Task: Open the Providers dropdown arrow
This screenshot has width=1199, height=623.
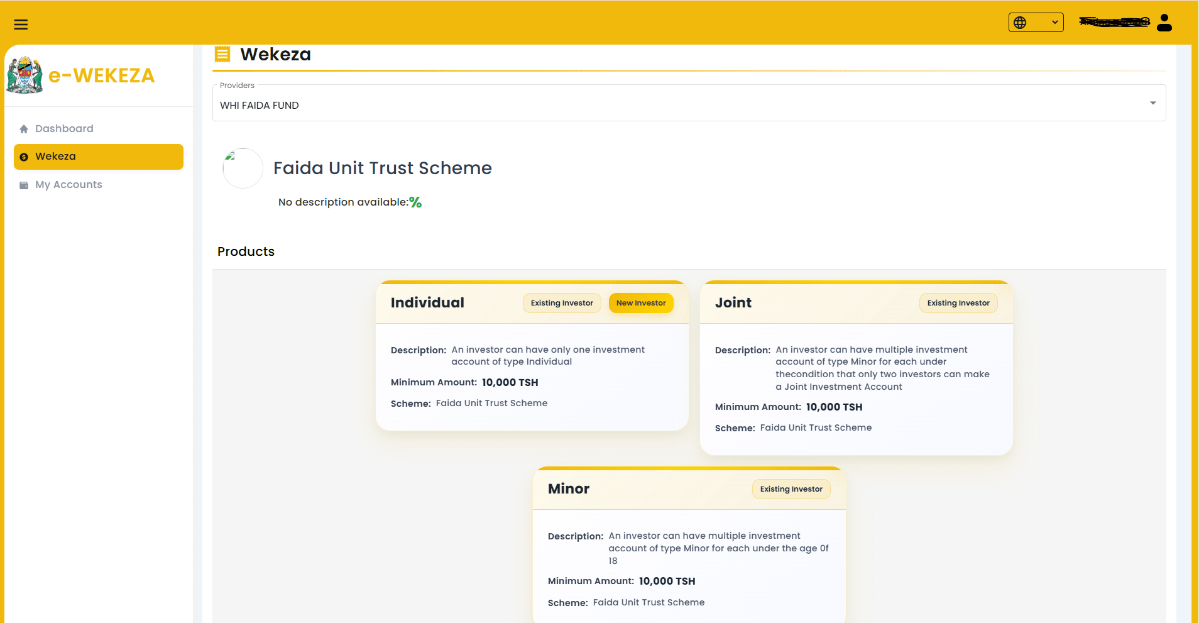Action: pyautogui.click(x=1152, y=103)
